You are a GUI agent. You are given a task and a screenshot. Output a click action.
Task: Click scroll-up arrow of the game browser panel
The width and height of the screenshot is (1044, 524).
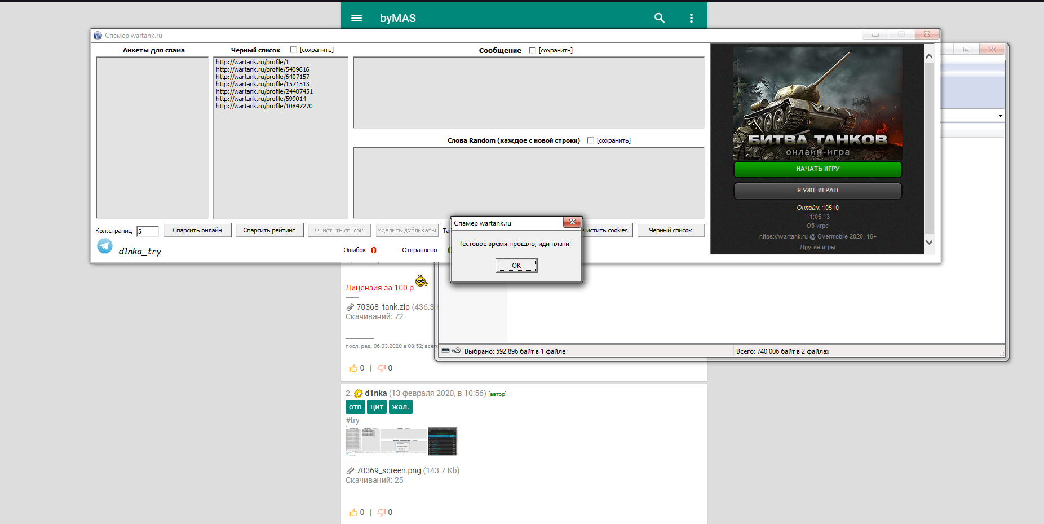(x=929, y=56)
